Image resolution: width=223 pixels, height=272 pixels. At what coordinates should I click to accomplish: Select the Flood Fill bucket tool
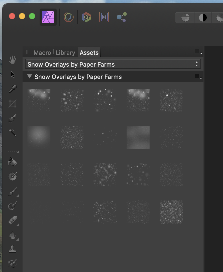coord(13,162)
